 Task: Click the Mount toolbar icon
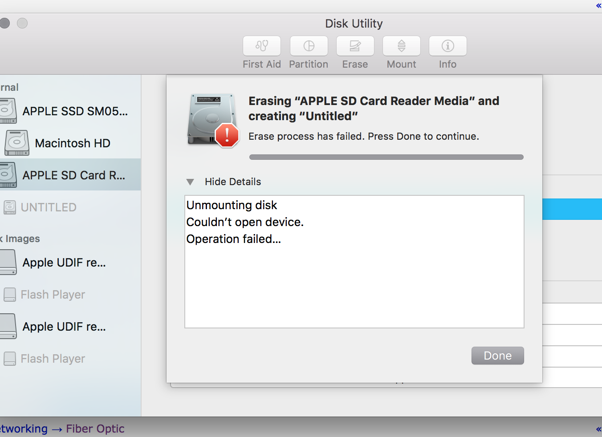[402, 46]
